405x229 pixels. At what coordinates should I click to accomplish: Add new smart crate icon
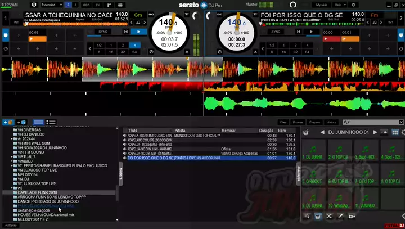[x=21, y=122]
